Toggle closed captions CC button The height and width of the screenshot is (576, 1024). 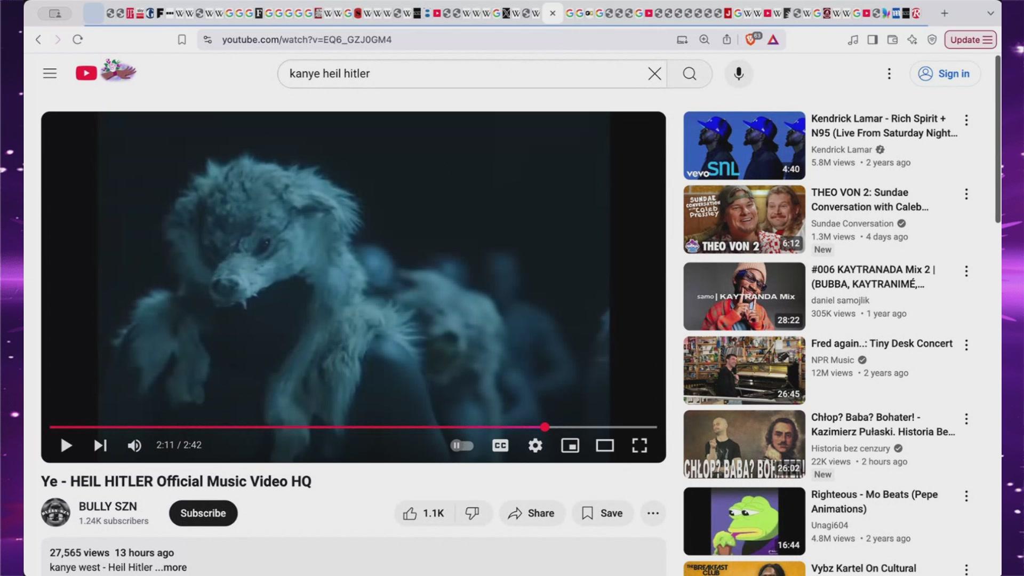(500, 445)
